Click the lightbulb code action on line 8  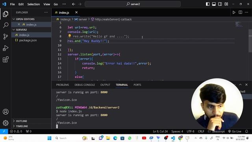tap(69, 36)
